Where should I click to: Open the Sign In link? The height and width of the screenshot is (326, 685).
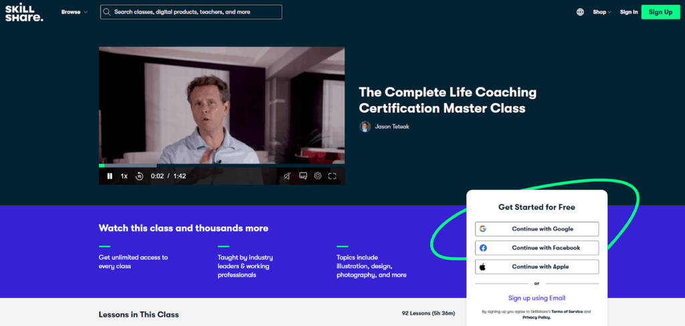629,12
